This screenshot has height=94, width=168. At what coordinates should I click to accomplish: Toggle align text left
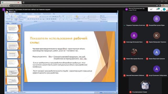pos(47,19)
